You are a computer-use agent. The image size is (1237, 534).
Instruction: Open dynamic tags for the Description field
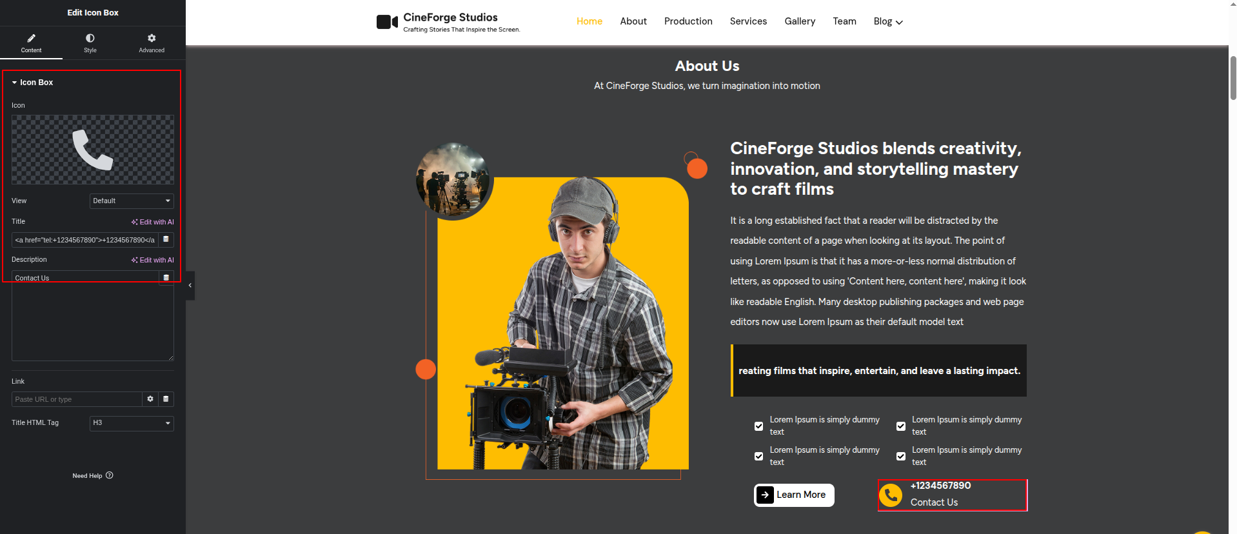click(166, 277)
